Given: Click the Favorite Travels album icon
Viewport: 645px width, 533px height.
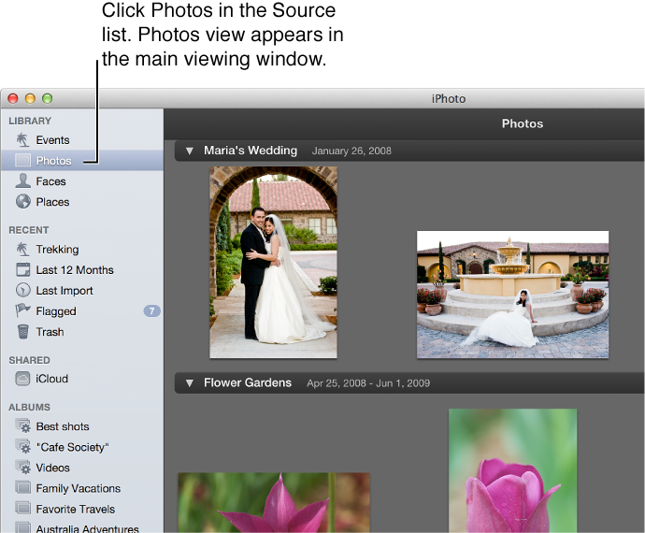Looking at the screenshot, I should click(23, 508).
